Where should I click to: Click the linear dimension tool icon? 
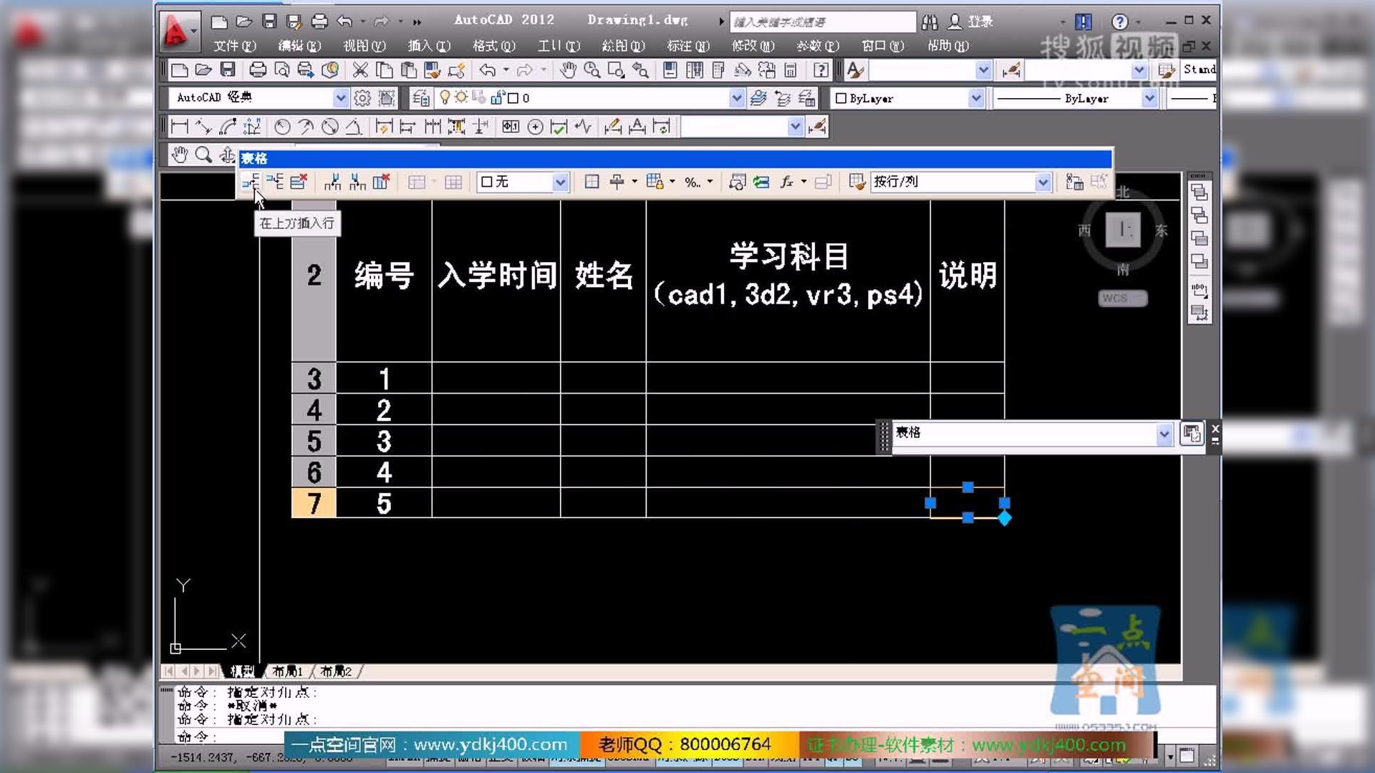[180, 127]
